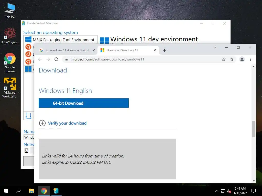The height and width of the screenshot is (196, 262).
Task: Switch to Download Windows 11 tab
Action: click(128, 50)
